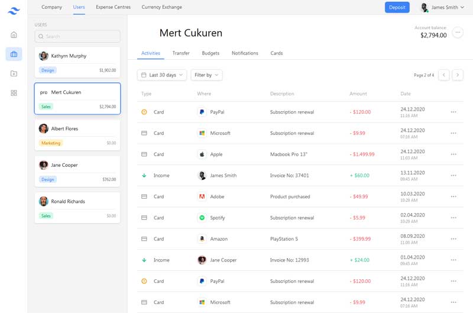Click the "PlayStation 5" description
Image resolution: width=473 pixels, height=313 pixels.
click(x=284, y=239)
